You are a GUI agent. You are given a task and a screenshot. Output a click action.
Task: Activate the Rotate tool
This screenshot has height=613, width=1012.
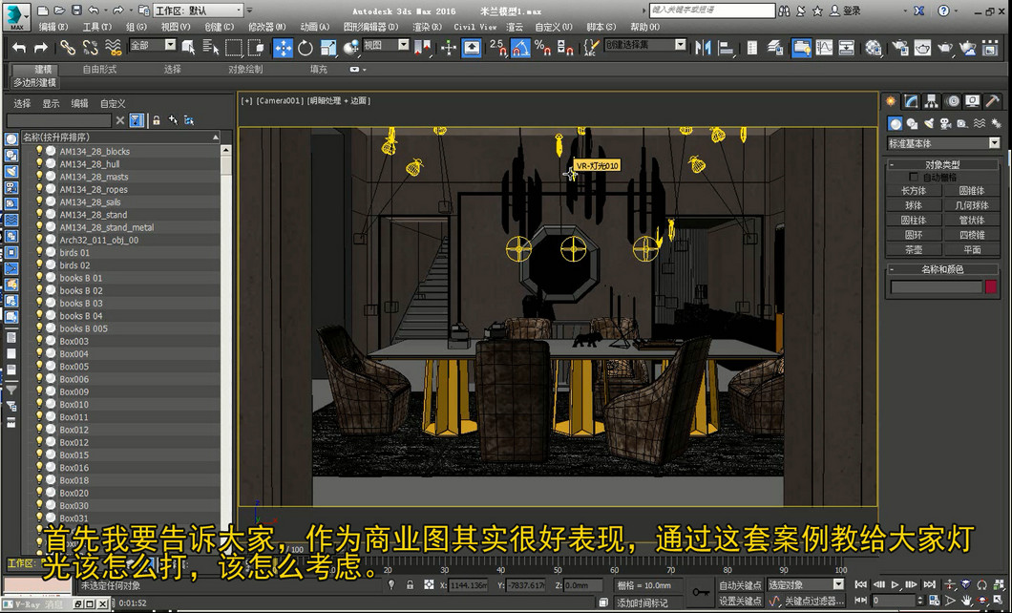[x=306, y=48]
